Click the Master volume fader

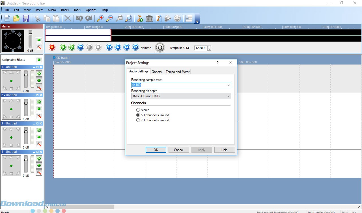[x=31, y=35]
